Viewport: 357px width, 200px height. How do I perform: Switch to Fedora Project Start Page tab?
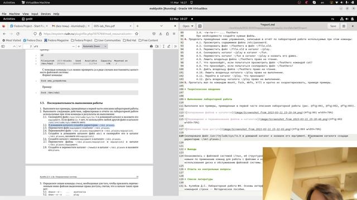coord(29,26)
